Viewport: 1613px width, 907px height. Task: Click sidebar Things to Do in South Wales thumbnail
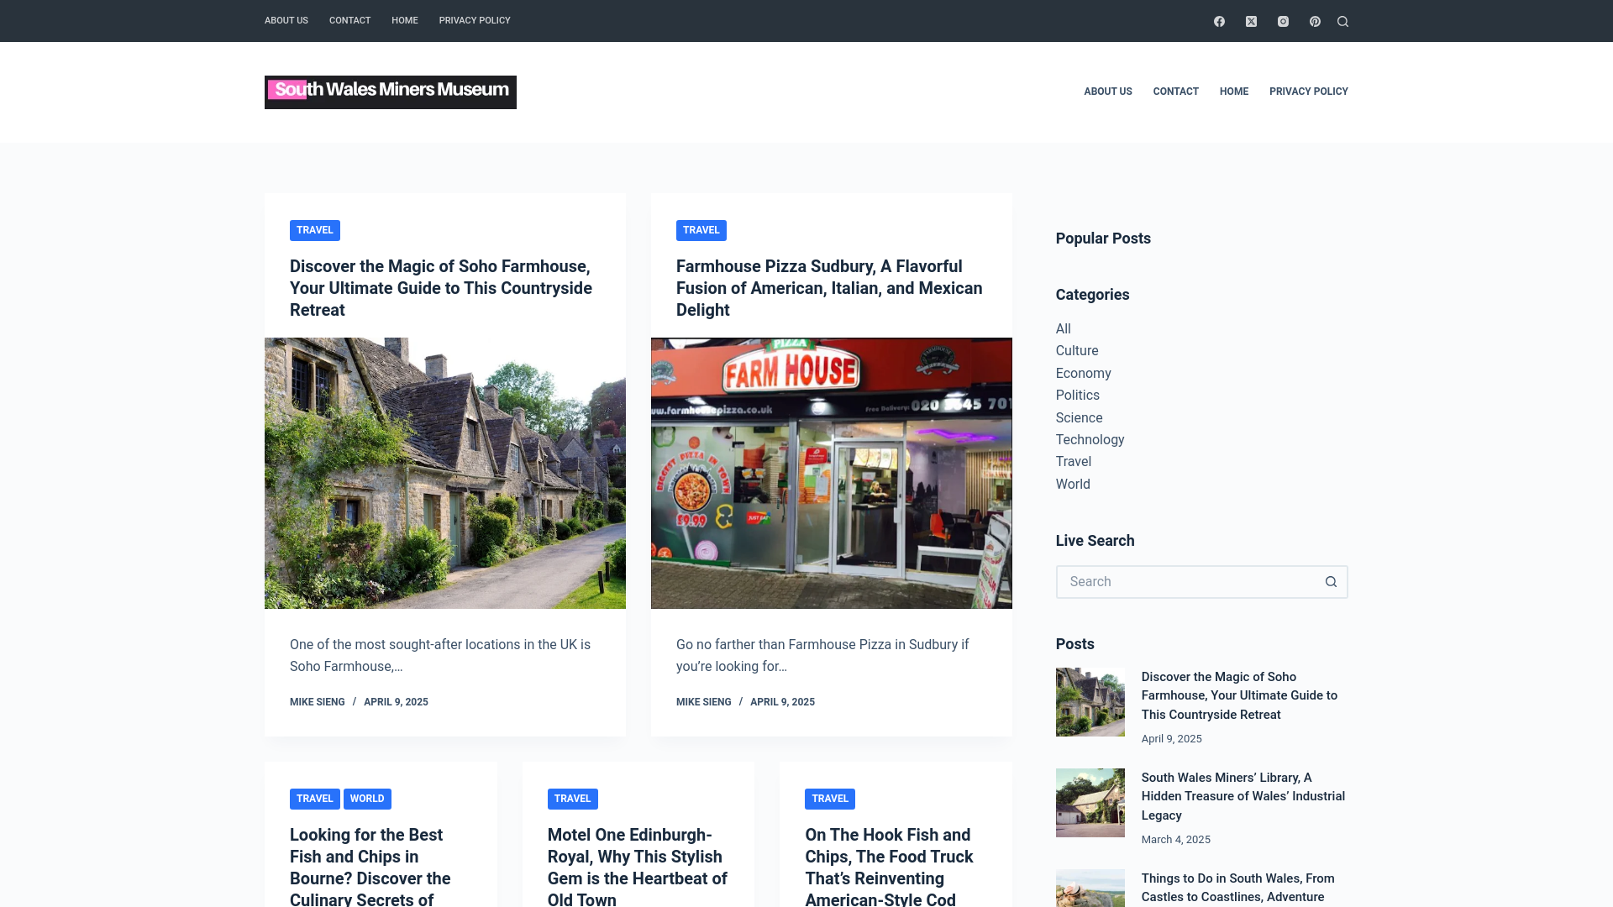(1090, 888)
